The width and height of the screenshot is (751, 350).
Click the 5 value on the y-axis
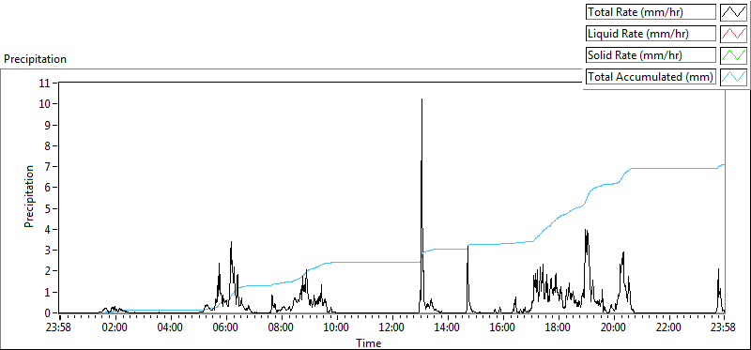[49, 208]
